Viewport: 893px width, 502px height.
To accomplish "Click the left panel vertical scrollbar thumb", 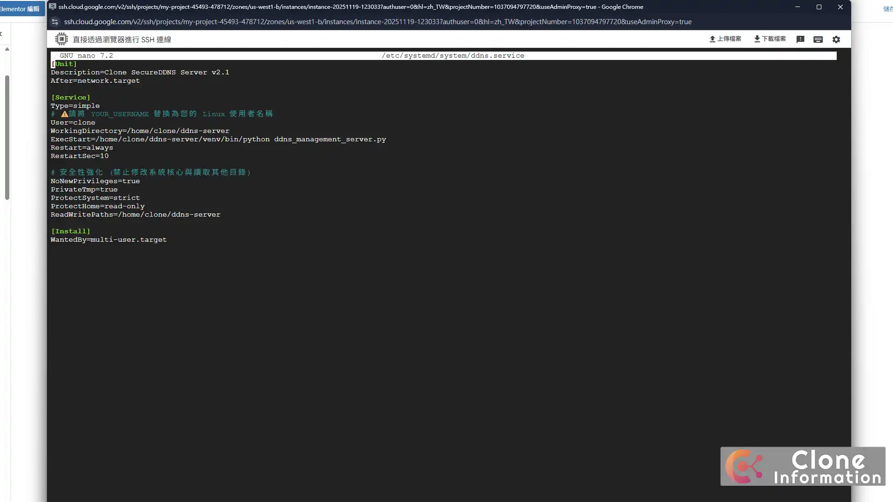I will pos(7,137).
